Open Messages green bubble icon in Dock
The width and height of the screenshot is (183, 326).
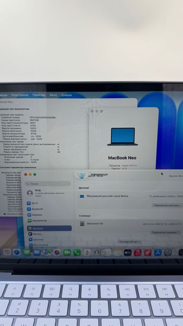(x=27, y=252)
